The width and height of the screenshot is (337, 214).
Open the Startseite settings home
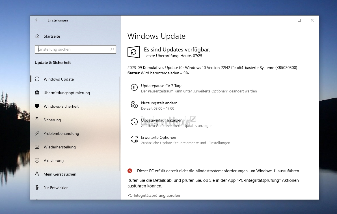click(x=52, y=36)
